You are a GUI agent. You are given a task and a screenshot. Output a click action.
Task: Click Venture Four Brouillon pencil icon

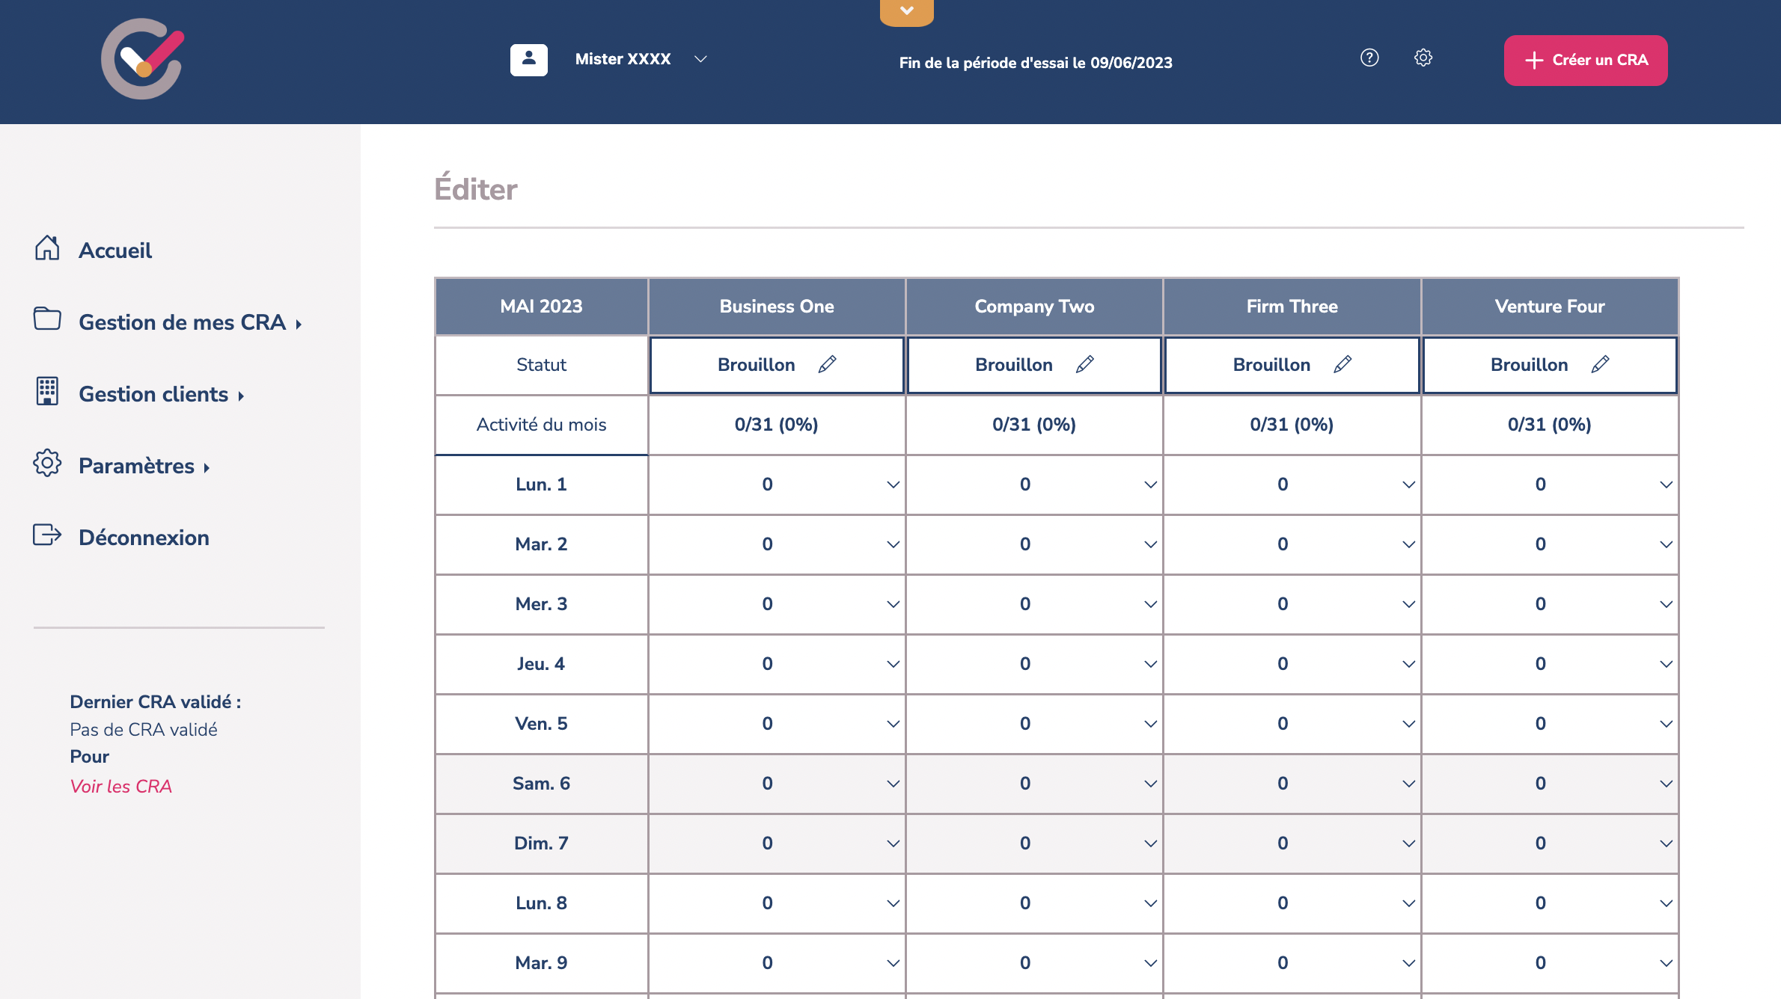1600,364
